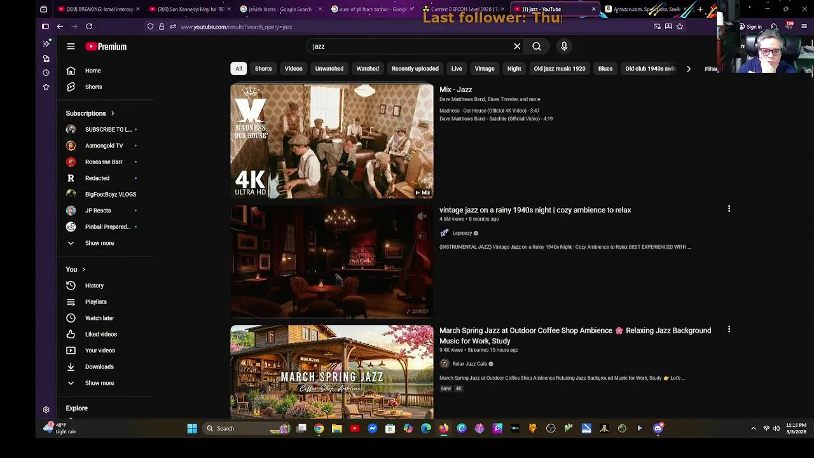Select the All filter chip

pyautogui.click(x=238, y=69)
